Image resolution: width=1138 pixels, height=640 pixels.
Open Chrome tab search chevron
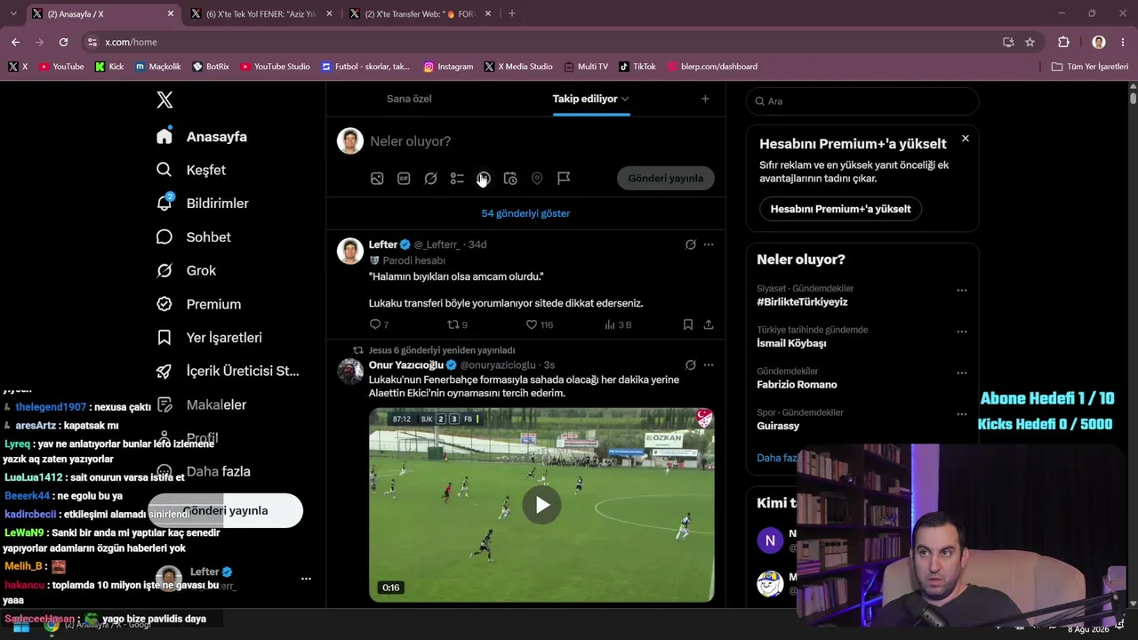(12, 13)
